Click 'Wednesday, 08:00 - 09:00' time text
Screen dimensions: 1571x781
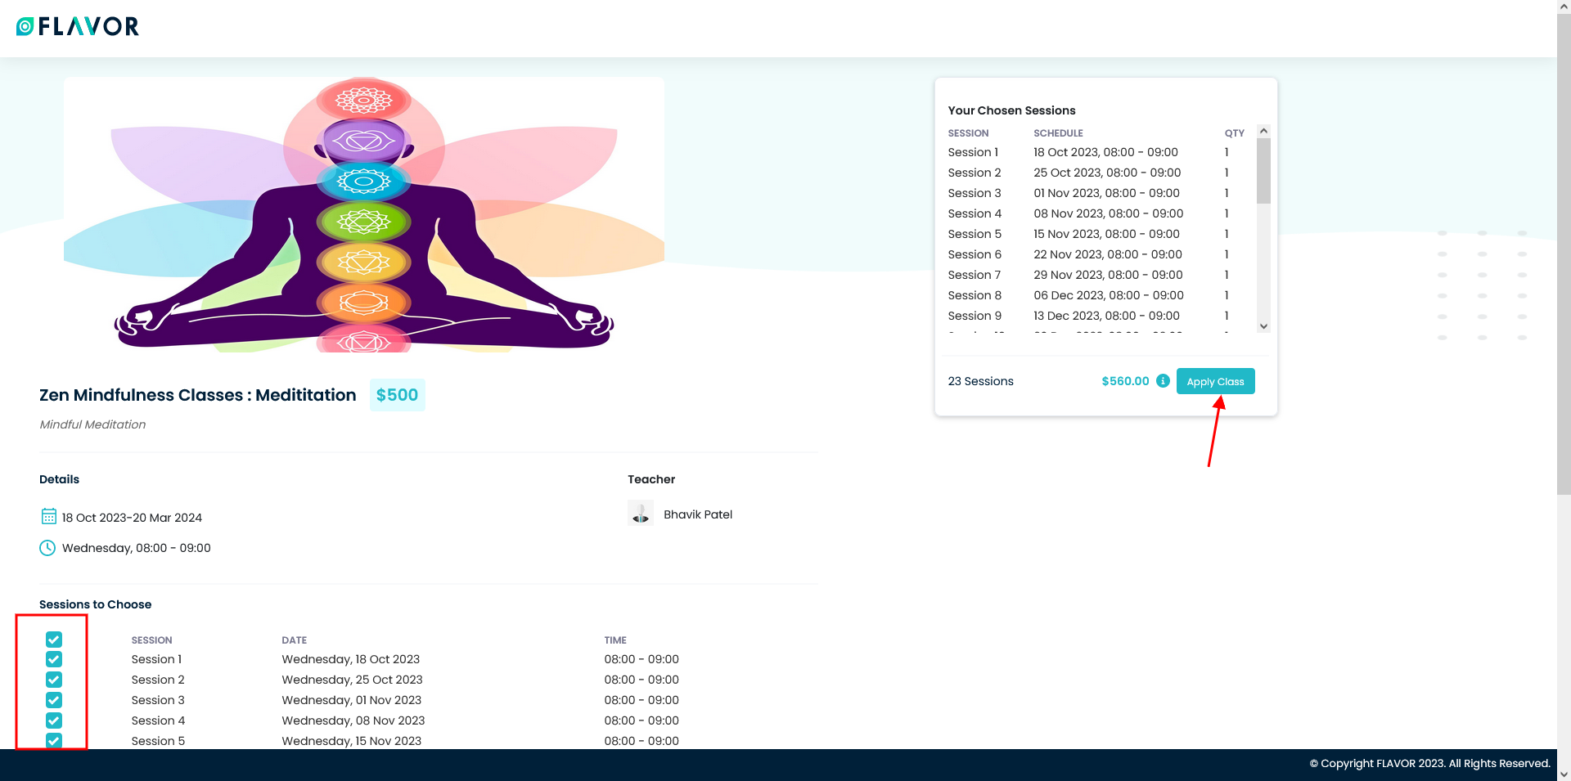[x=137, y=548]
